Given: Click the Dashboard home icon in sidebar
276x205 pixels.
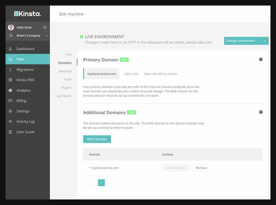Looking at the screenshot, I should 10,49.
